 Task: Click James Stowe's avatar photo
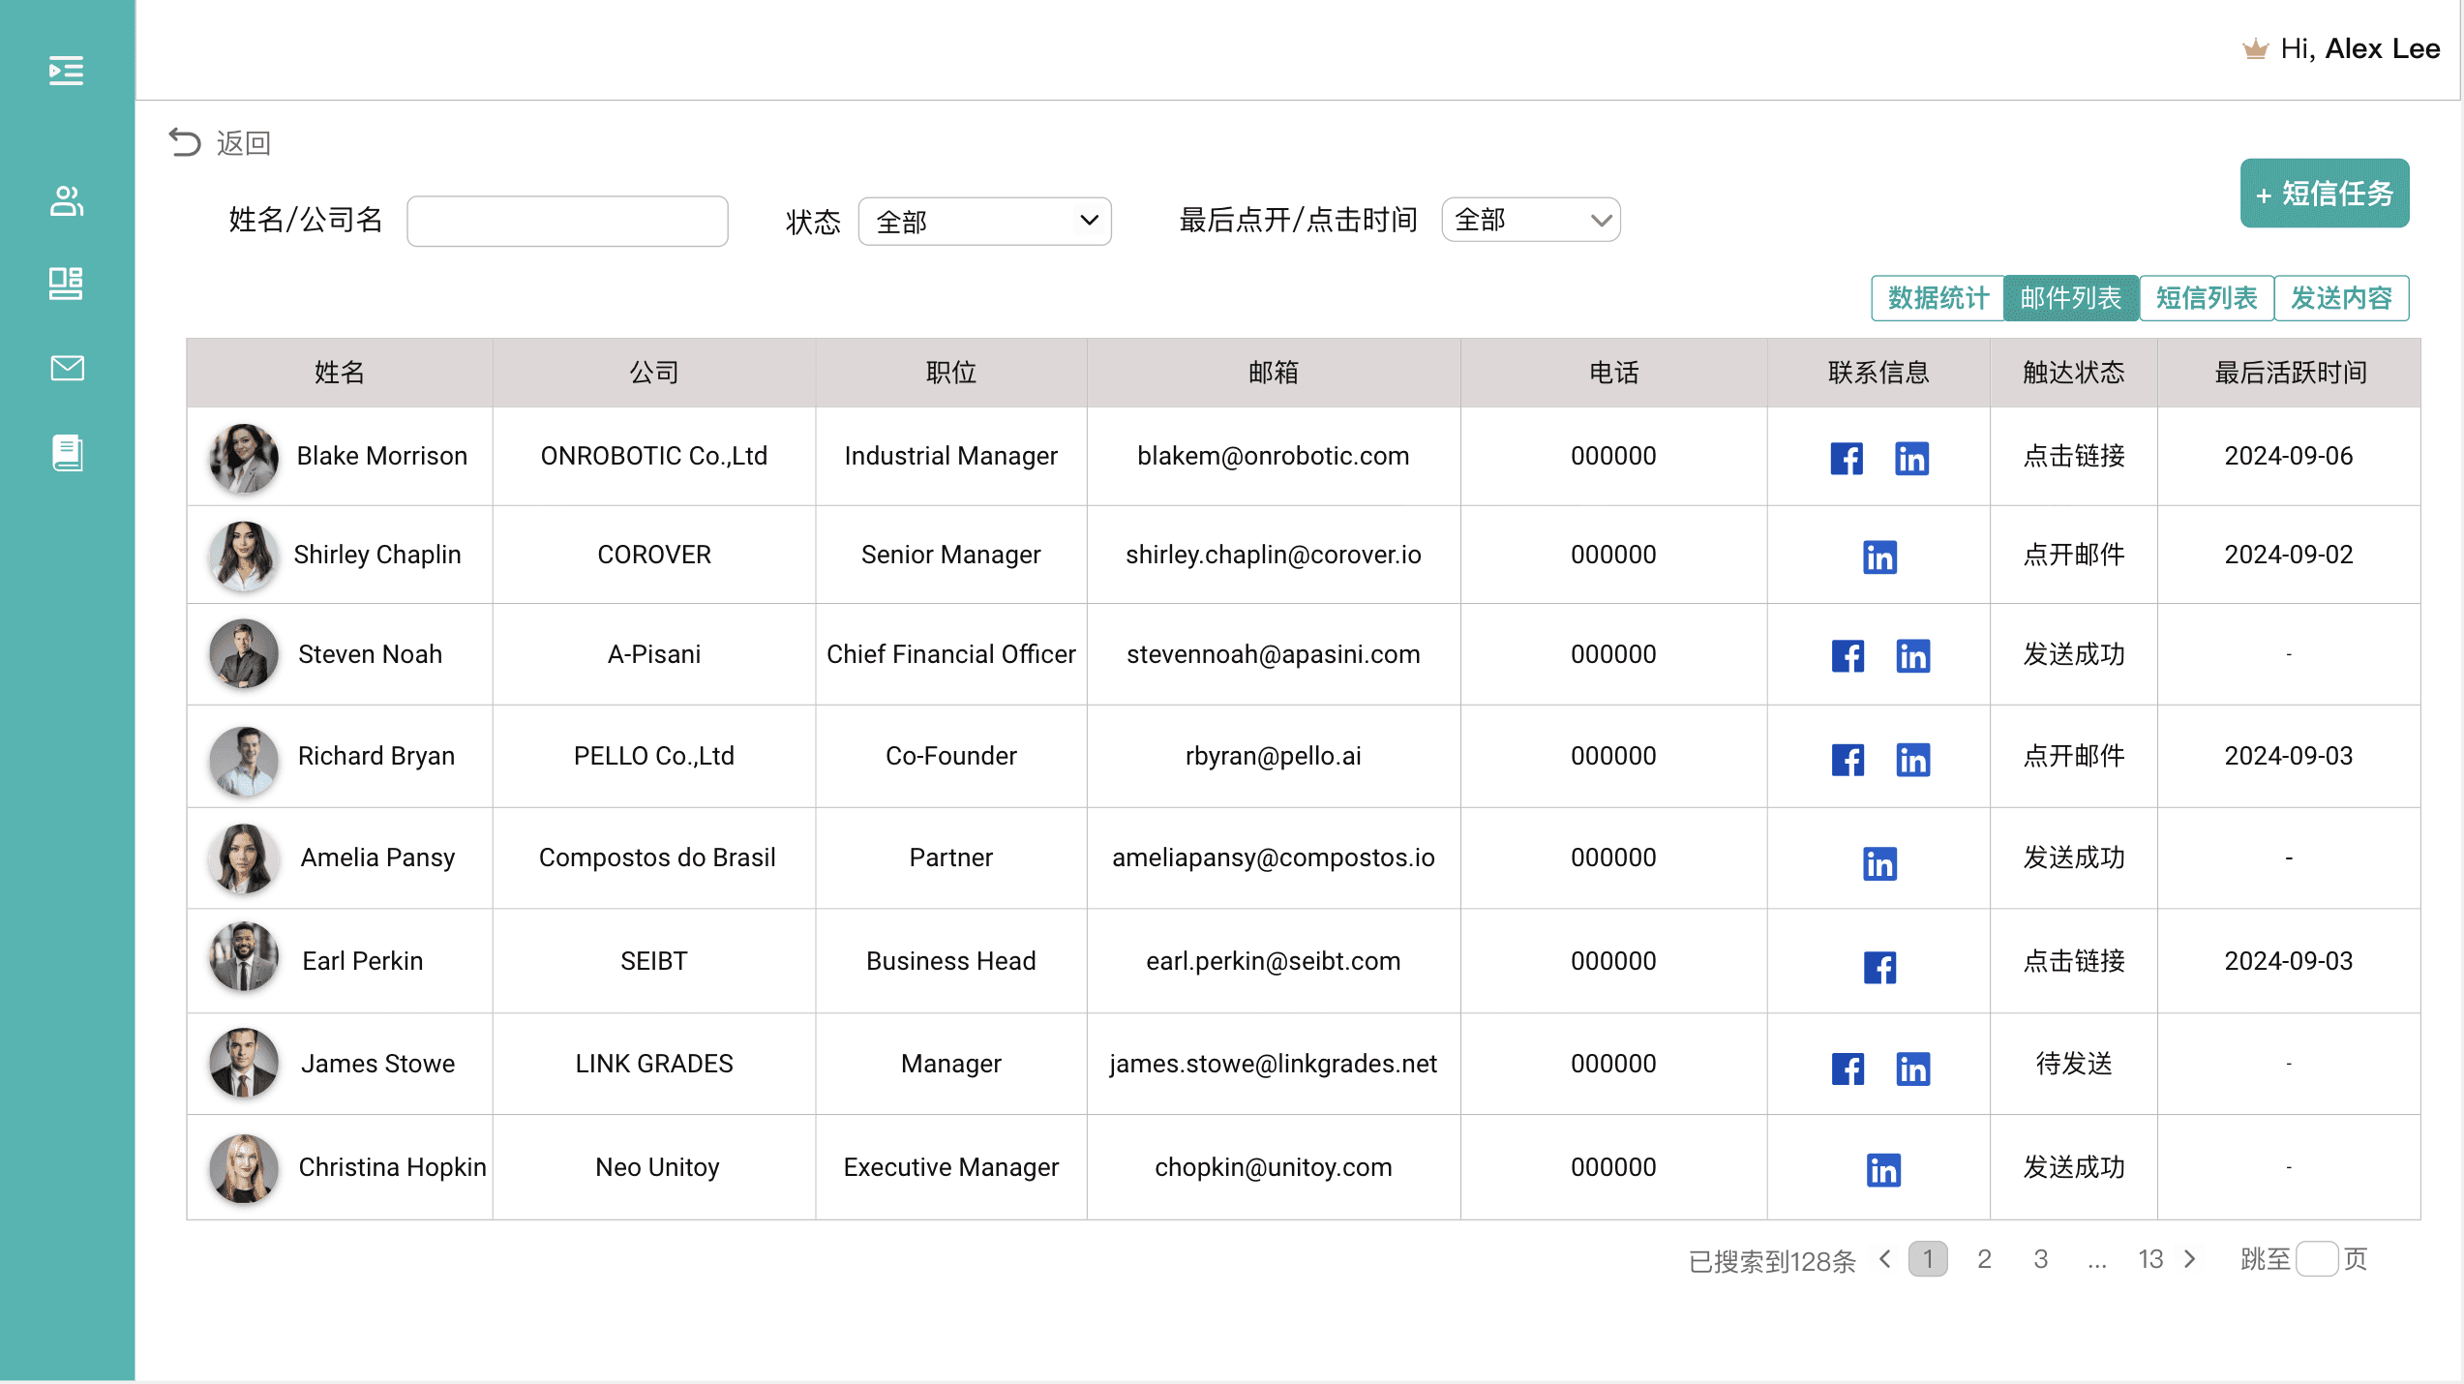[244, 1063]
